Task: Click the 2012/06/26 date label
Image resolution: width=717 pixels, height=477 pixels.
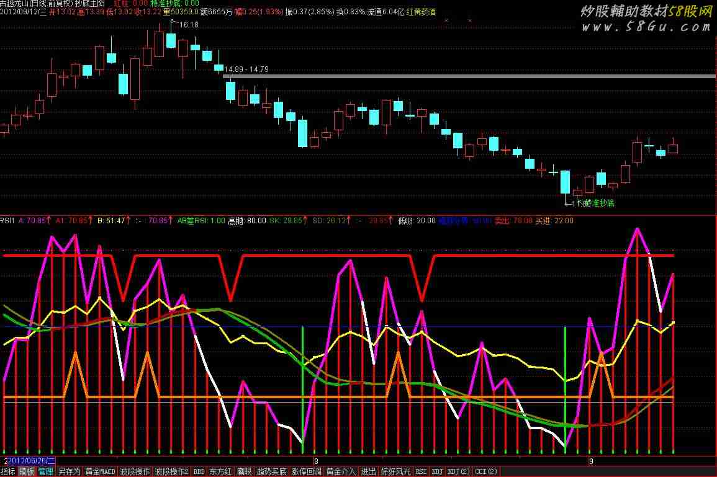Action: tap(31, 461)
